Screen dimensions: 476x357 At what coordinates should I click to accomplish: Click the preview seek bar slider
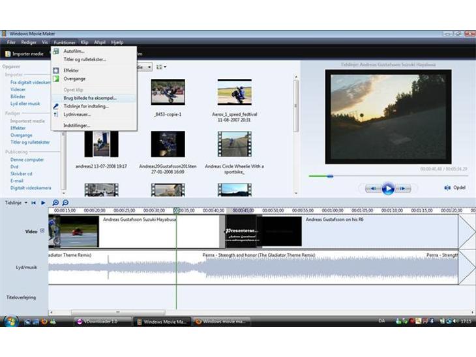329,176
